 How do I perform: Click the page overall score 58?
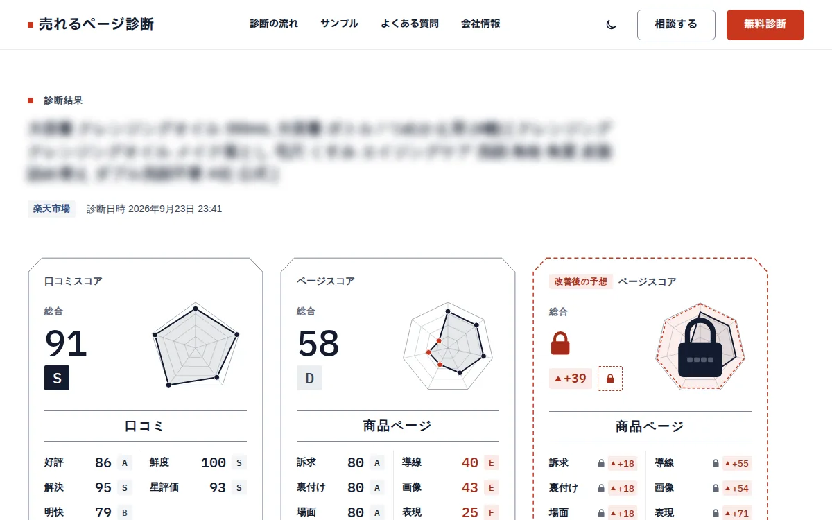click(x=318, y=343)
